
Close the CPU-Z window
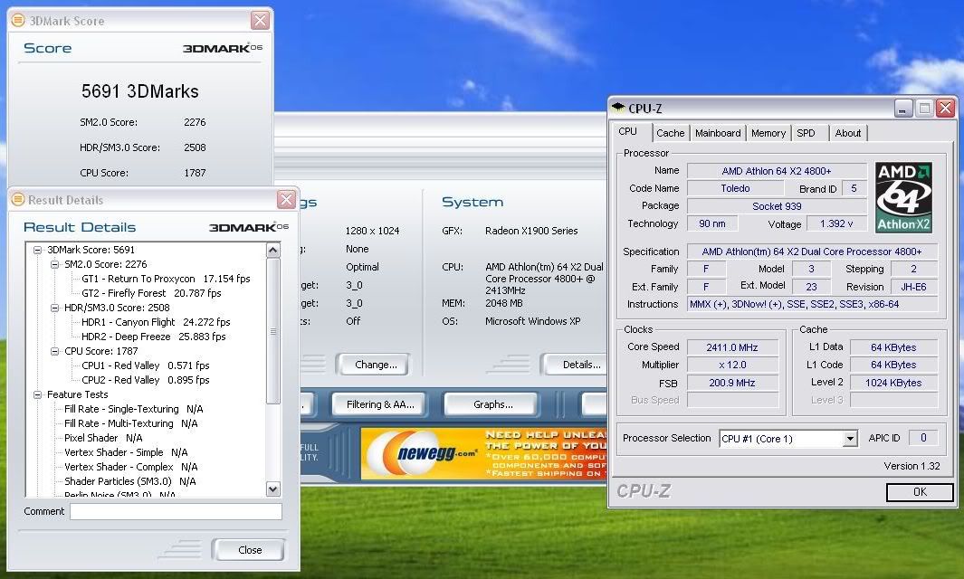pos(945,109)
